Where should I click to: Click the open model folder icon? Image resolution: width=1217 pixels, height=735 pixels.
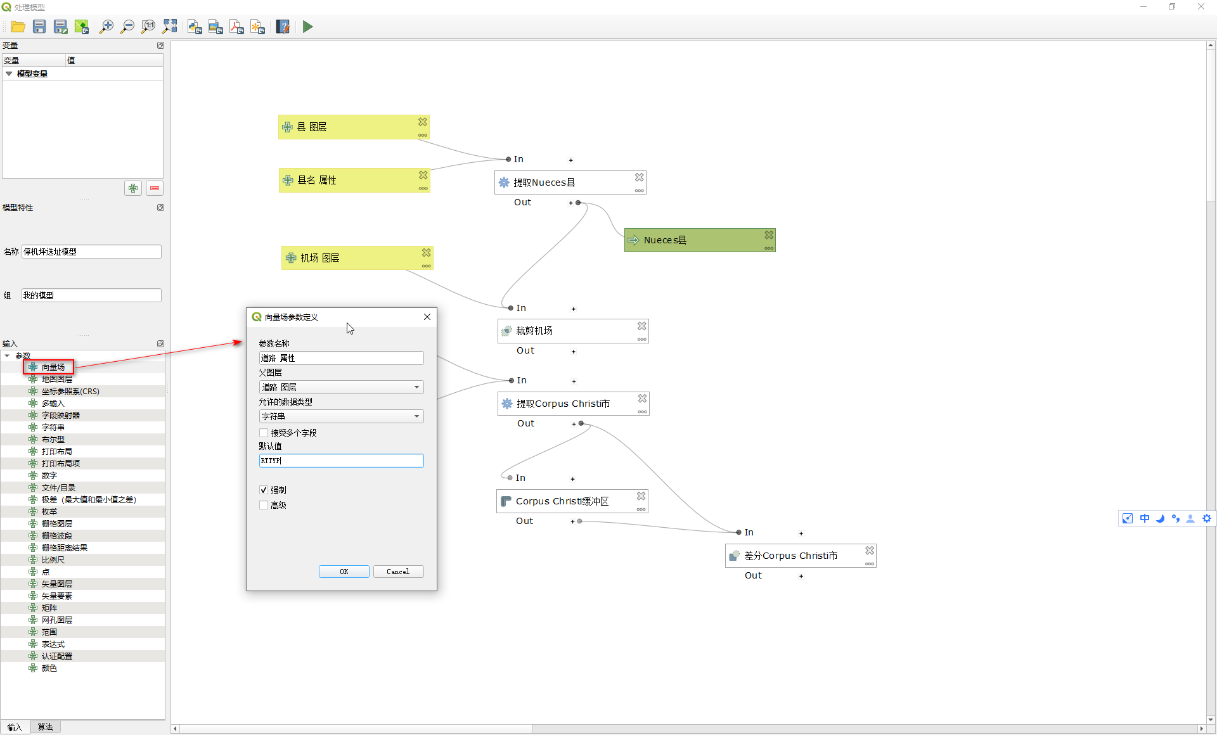point(18,27)
